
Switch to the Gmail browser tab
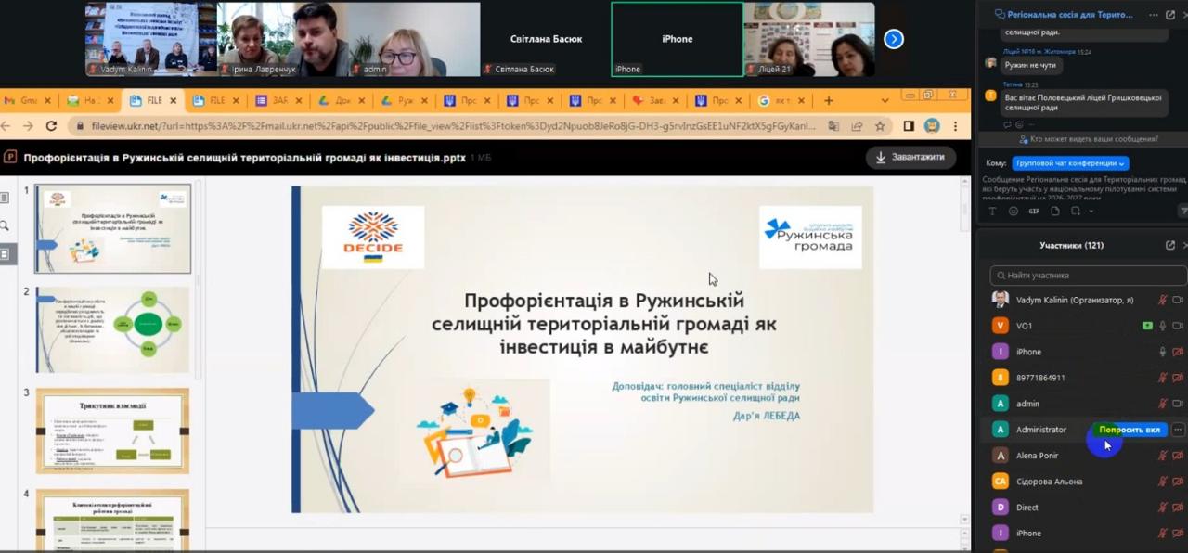[x=24, y=100]
